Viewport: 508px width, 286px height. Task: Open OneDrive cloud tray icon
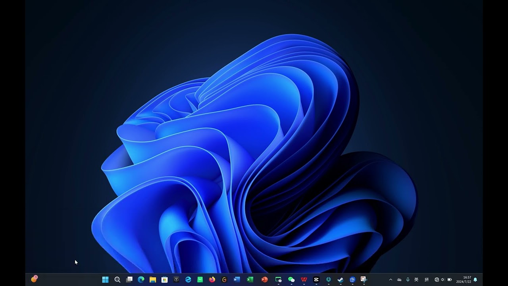coord(399,280)
